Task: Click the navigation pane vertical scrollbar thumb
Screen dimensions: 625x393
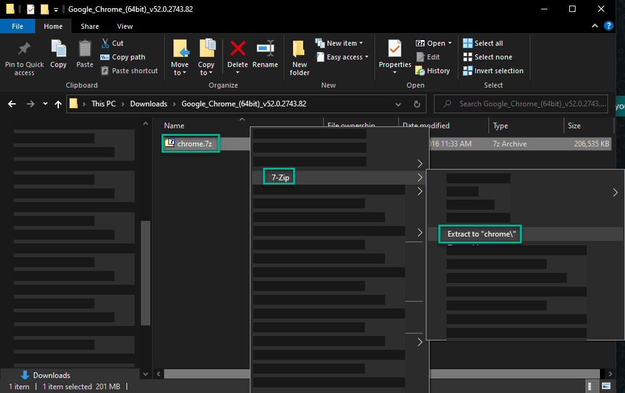Action: [x=145, y=273]
